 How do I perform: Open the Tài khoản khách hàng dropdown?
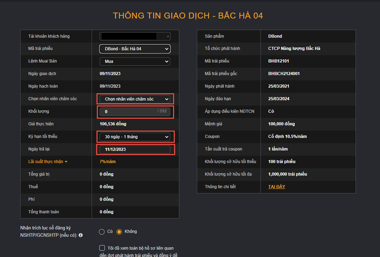[135, 36]
